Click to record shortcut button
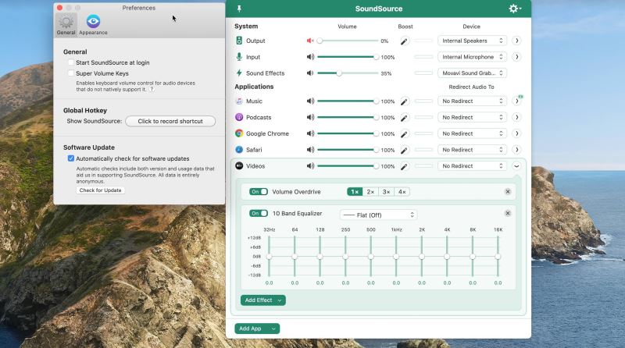625x348 pixels. [170, 121]
